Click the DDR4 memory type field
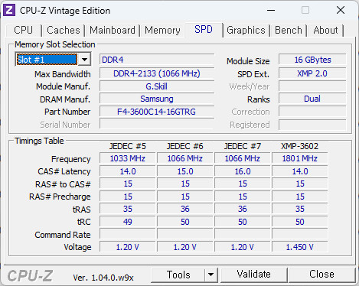 coord(157,60)
